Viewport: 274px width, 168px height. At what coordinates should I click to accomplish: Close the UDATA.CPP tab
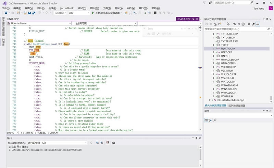(x=197, y=19)
